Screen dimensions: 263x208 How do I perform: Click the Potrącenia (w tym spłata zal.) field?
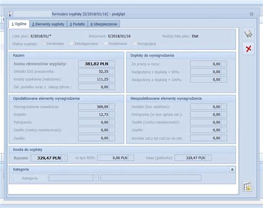[x=206, y=114]
